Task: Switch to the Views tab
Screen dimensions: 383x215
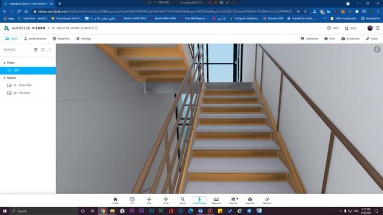Action: 11,38
